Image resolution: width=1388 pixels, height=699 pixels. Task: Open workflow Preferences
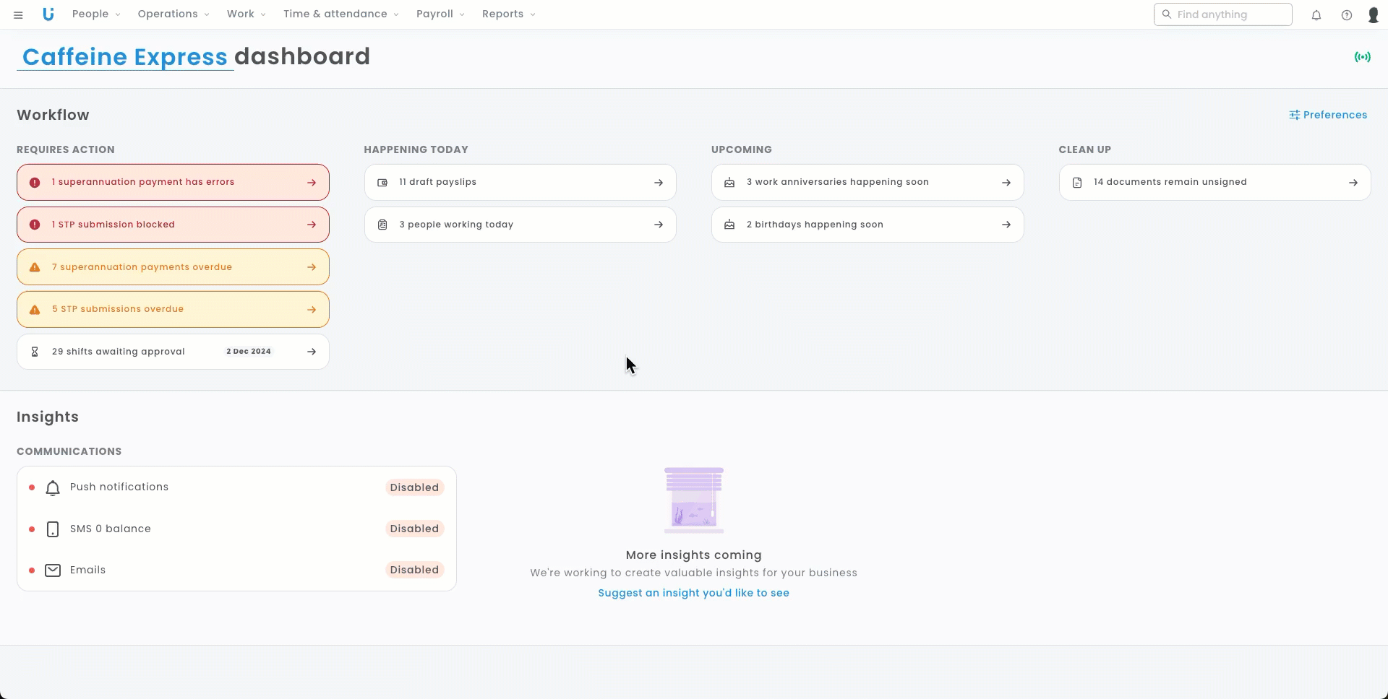[x=1328, y=115]
